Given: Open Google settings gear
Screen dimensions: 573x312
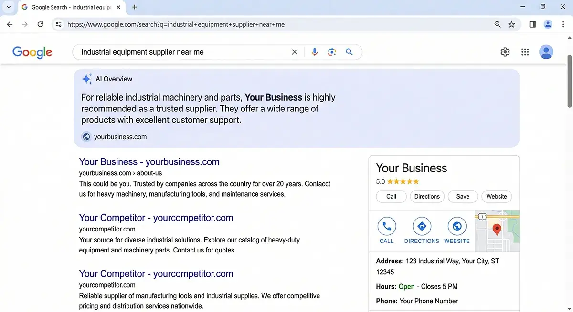Looking at the screenshot, I should (505, 52).
